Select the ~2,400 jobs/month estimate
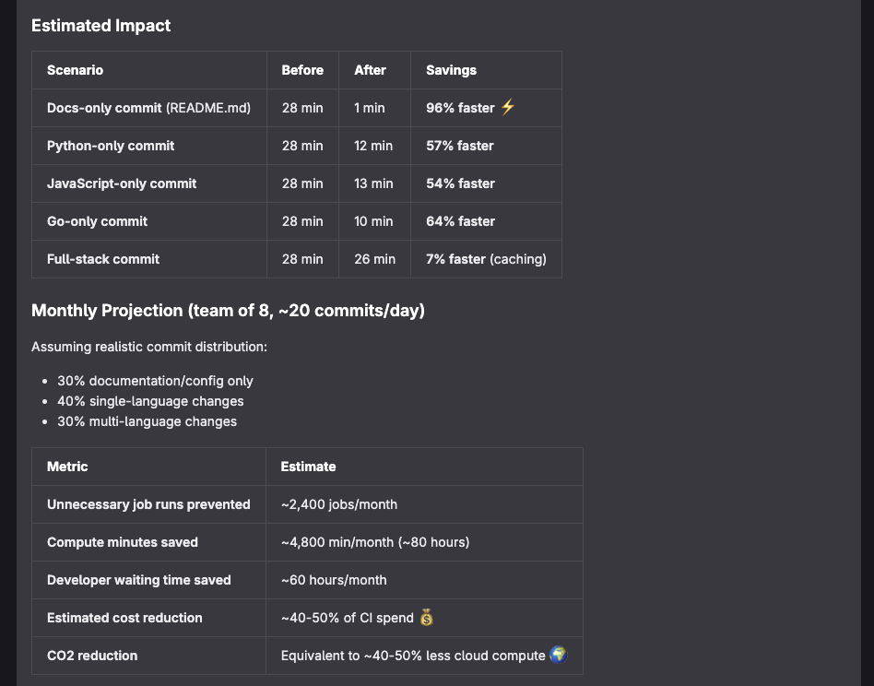 [339, 504]
